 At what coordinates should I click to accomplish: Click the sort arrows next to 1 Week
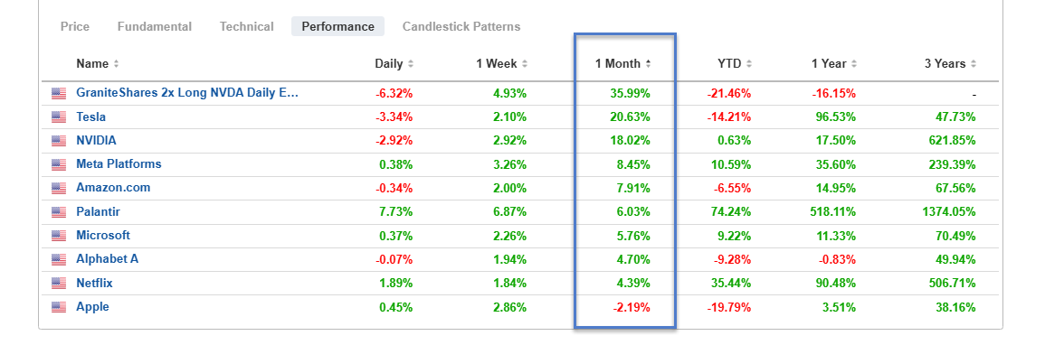pyautogui.click(x=525, y=64)
